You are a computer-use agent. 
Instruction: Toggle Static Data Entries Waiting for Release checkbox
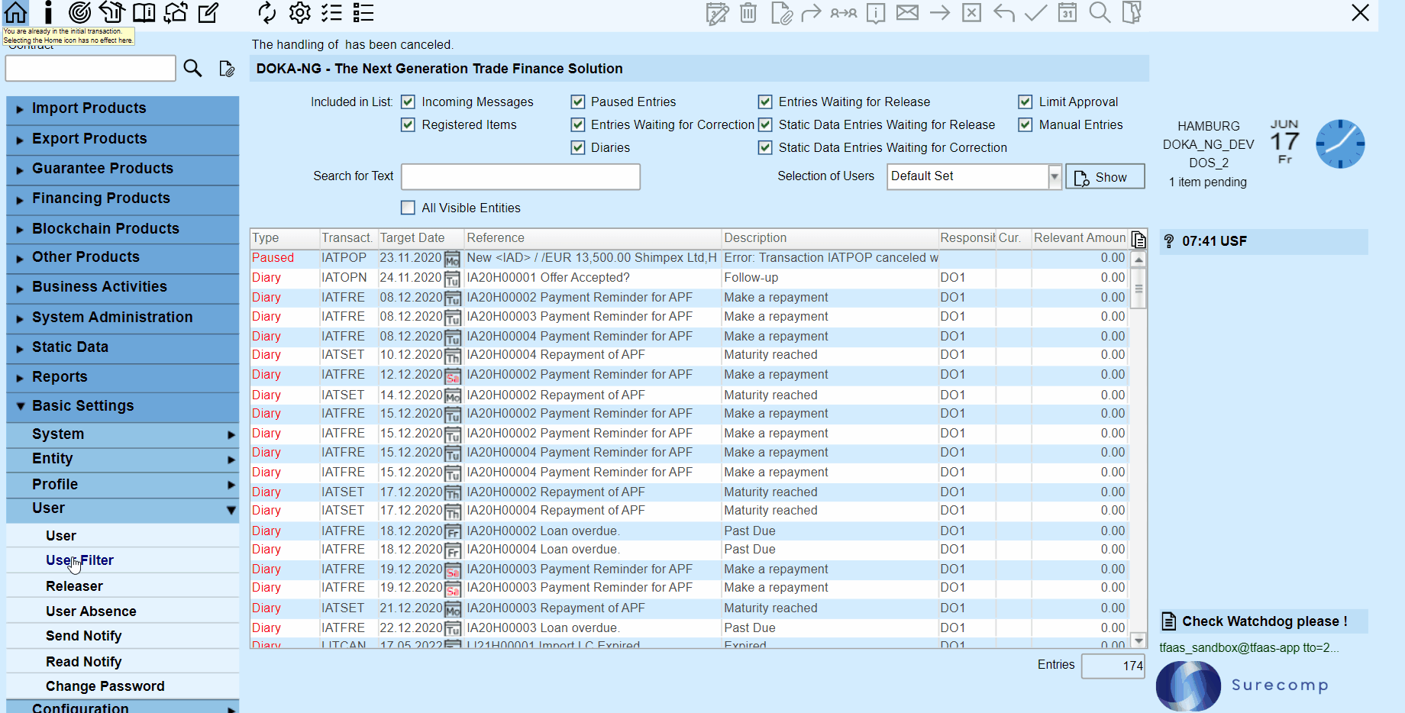pos(765,124)
